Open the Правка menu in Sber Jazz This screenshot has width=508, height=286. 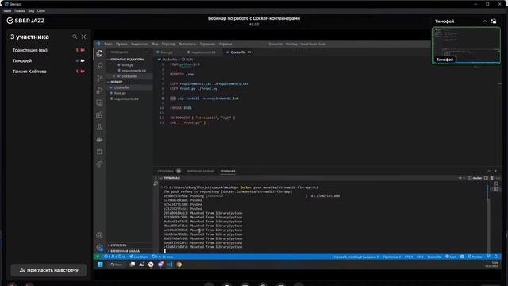coord(20,11)
